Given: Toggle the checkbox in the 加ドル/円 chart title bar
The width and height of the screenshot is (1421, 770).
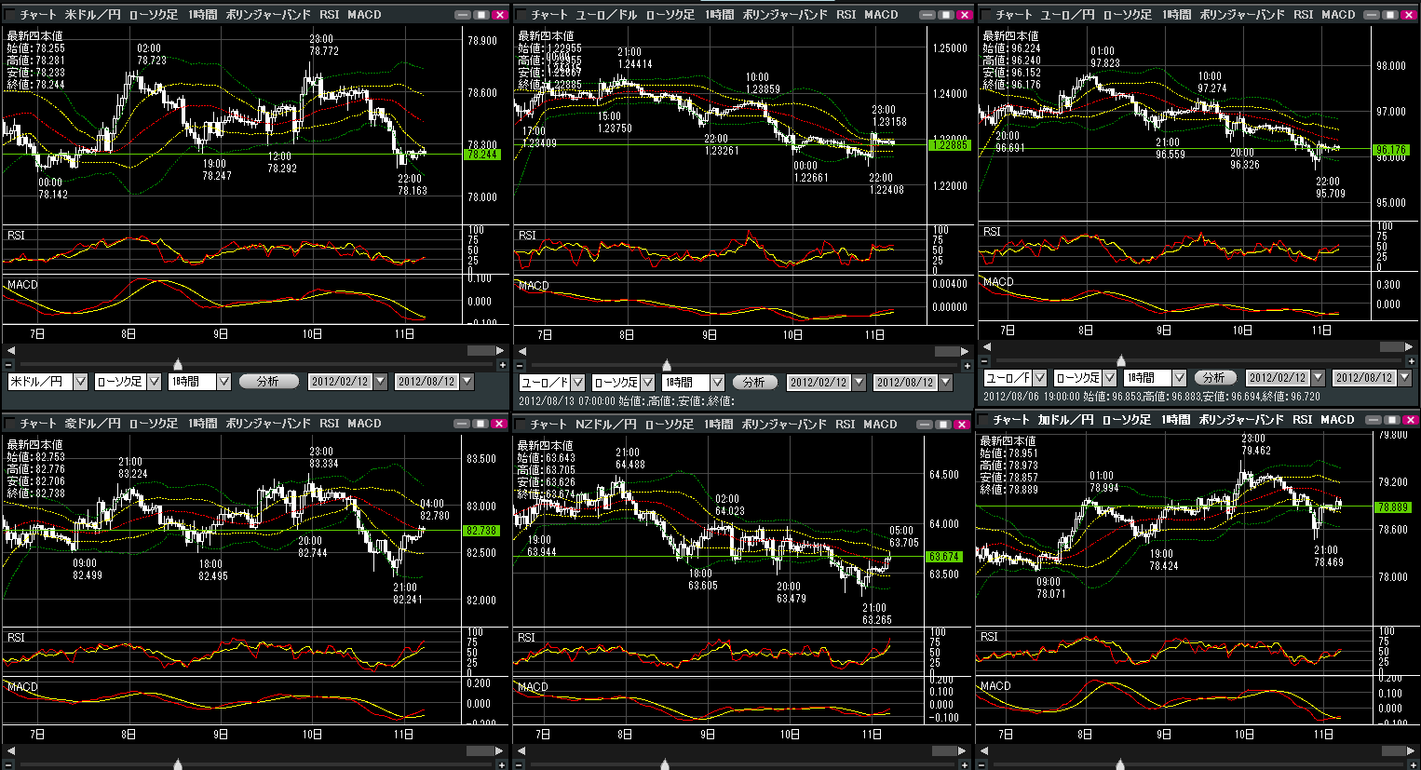Looking at the screenshot, I should [984, 420].
